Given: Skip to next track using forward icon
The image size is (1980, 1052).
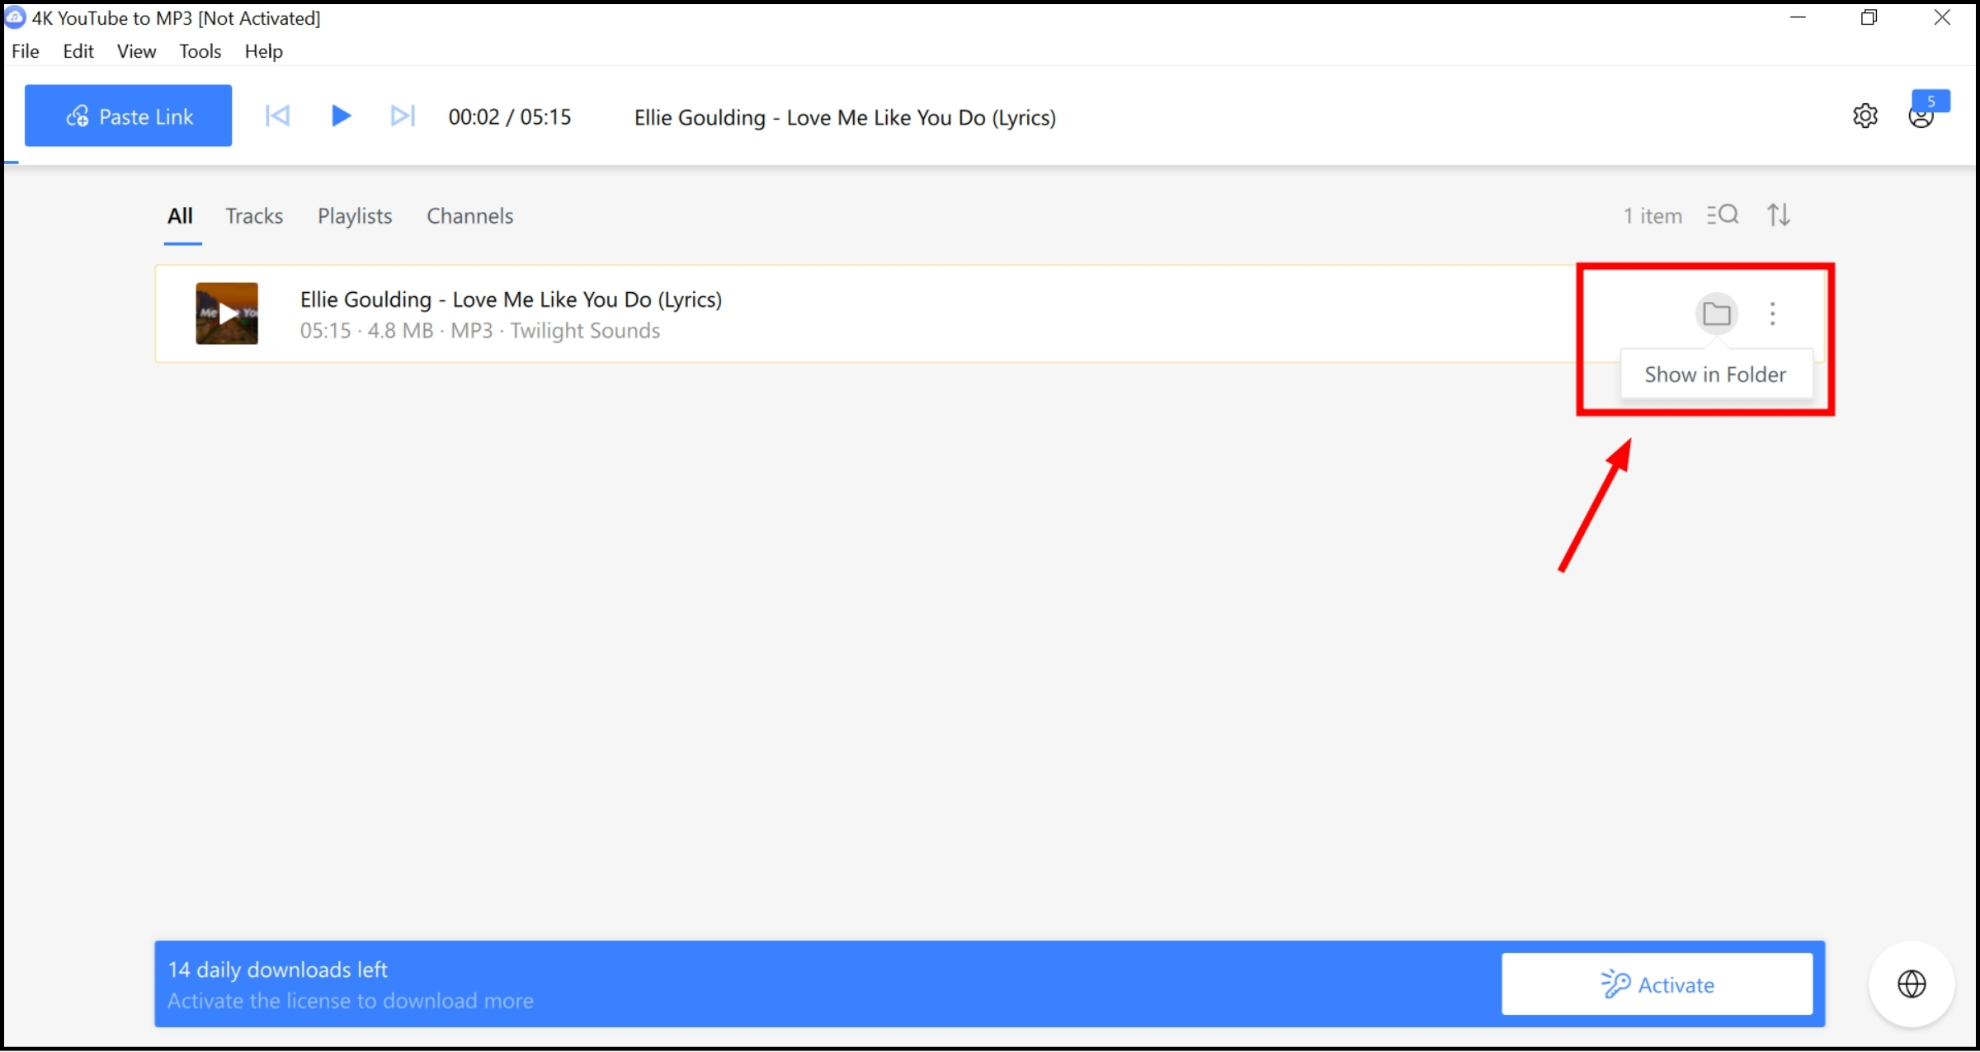Looking at the screenshot, I should coord(402,116).
